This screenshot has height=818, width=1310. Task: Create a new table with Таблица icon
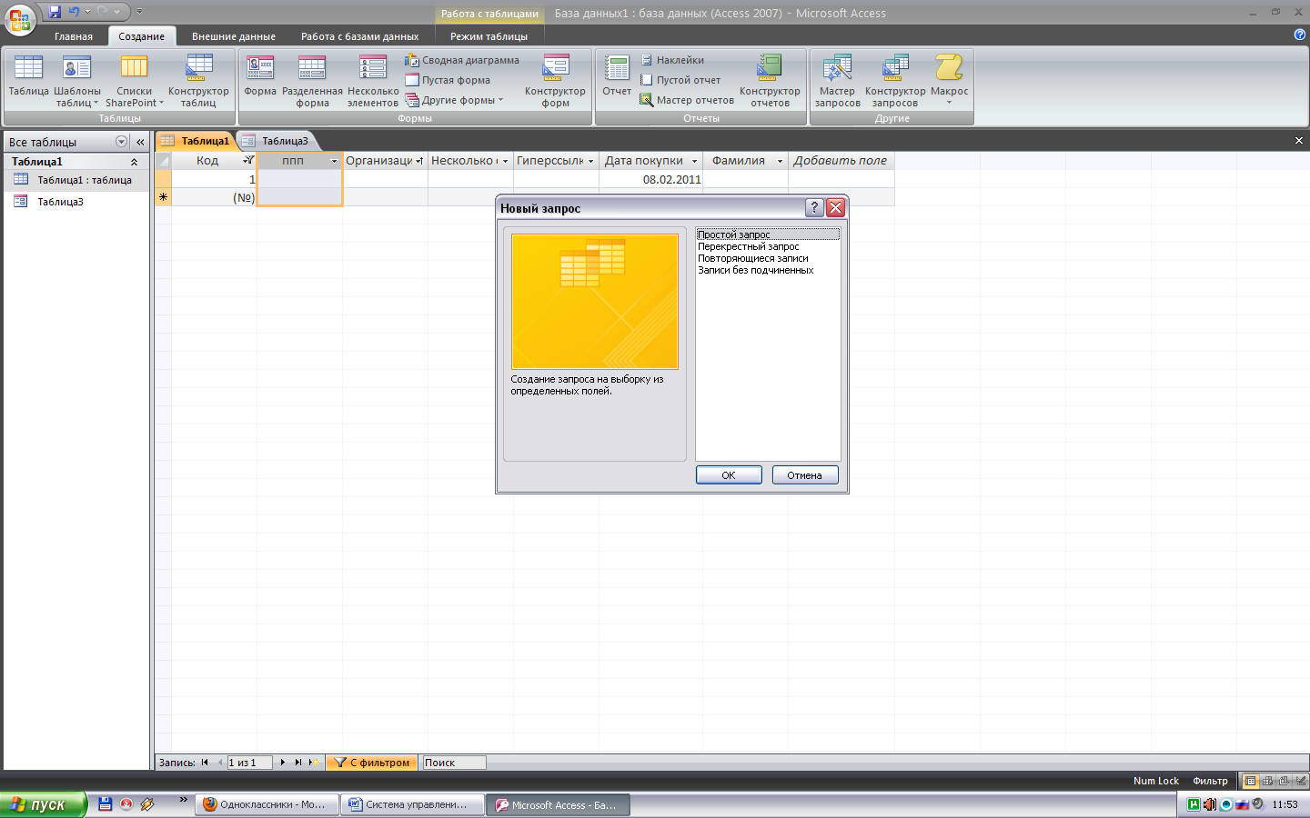[x=28, y=76]
